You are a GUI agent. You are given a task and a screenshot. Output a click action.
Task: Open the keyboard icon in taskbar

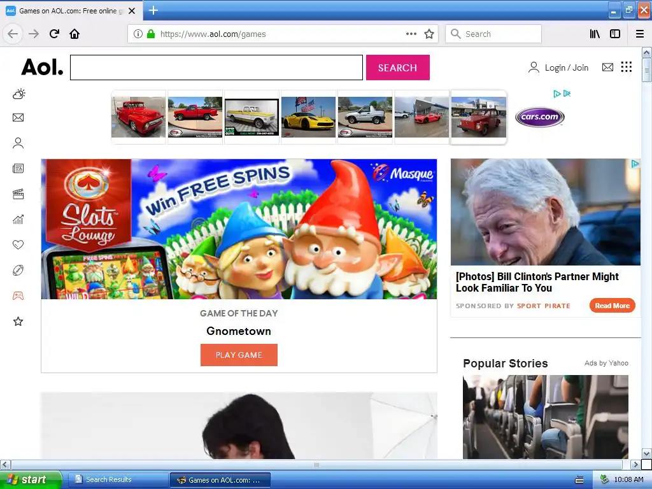[x=579, y=480]
